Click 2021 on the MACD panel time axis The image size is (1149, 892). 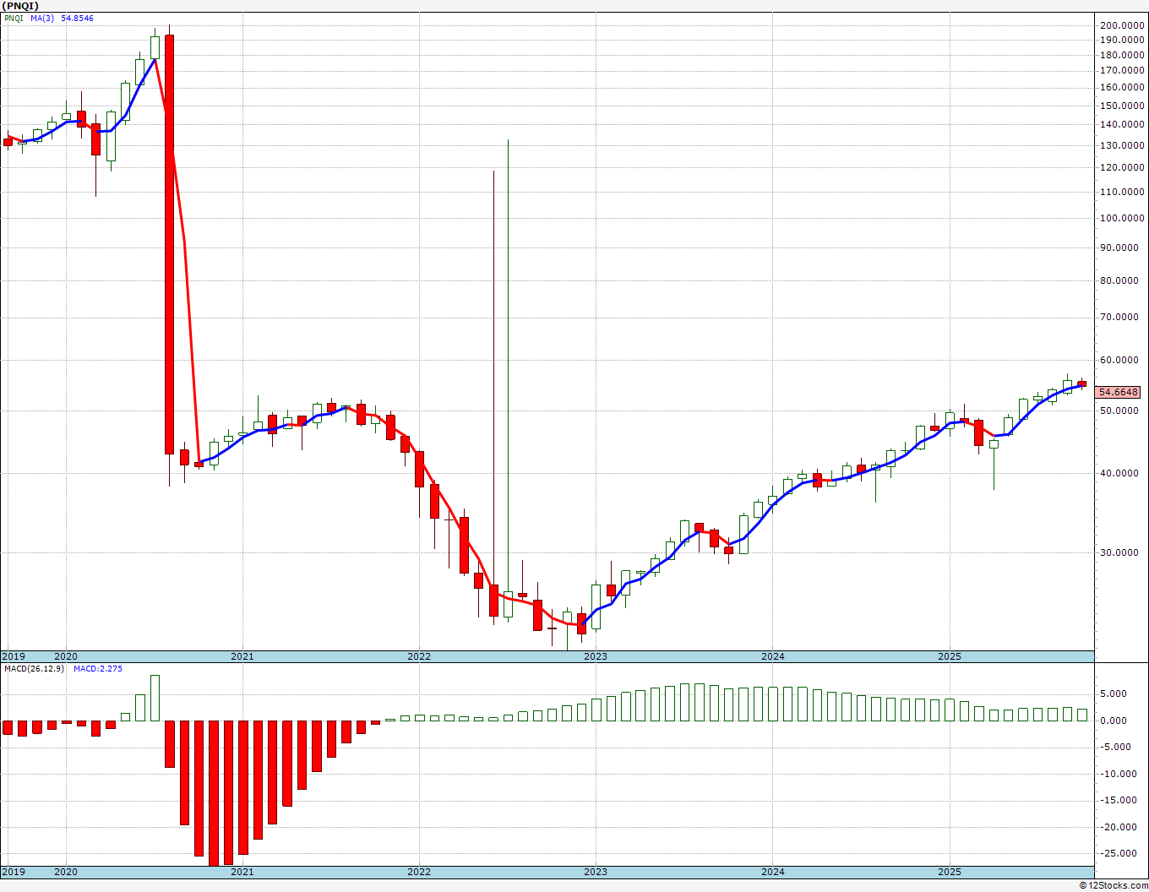pyautogui.click(x=242, y=872)
